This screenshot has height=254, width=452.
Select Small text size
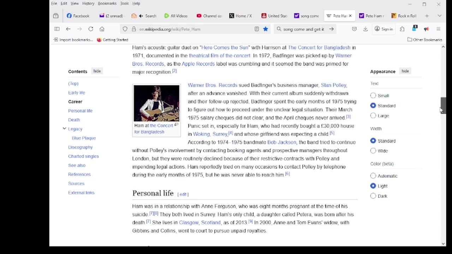(x=373, y=96)
